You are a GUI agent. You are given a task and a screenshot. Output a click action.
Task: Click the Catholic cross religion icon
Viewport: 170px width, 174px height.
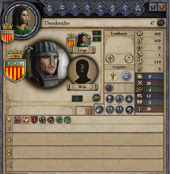click(x=112, y=76)
